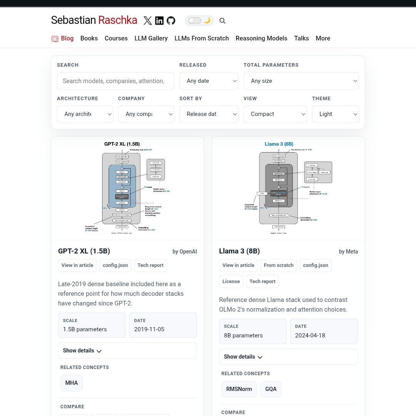416x416 pixels.
Task: Focus the Search models input field
Action: coord(116,81)
